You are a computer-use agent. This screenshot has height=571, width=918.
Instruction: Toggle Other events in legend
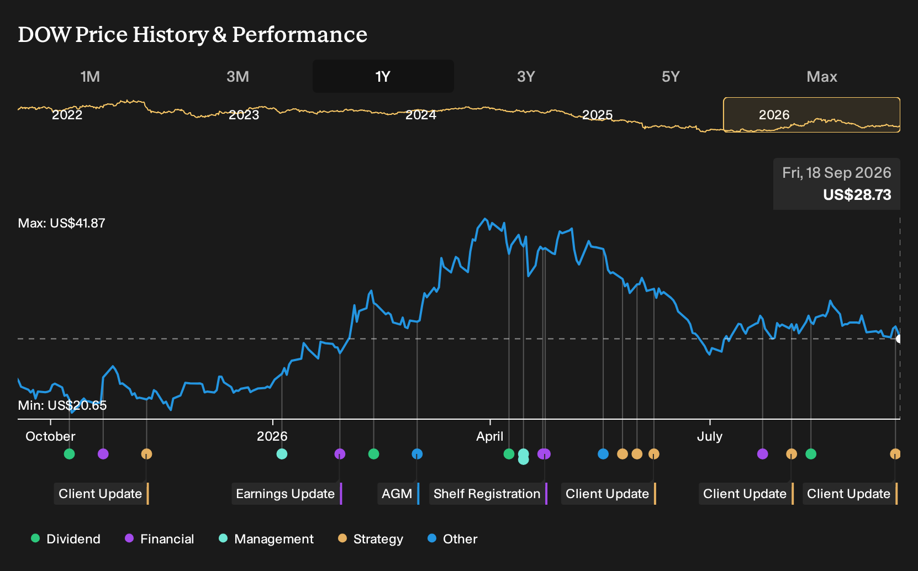click(452, 539)
